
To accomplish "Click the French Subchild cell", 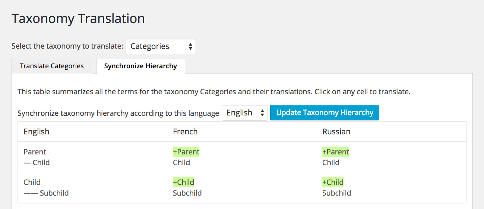I will click(187, 193).
